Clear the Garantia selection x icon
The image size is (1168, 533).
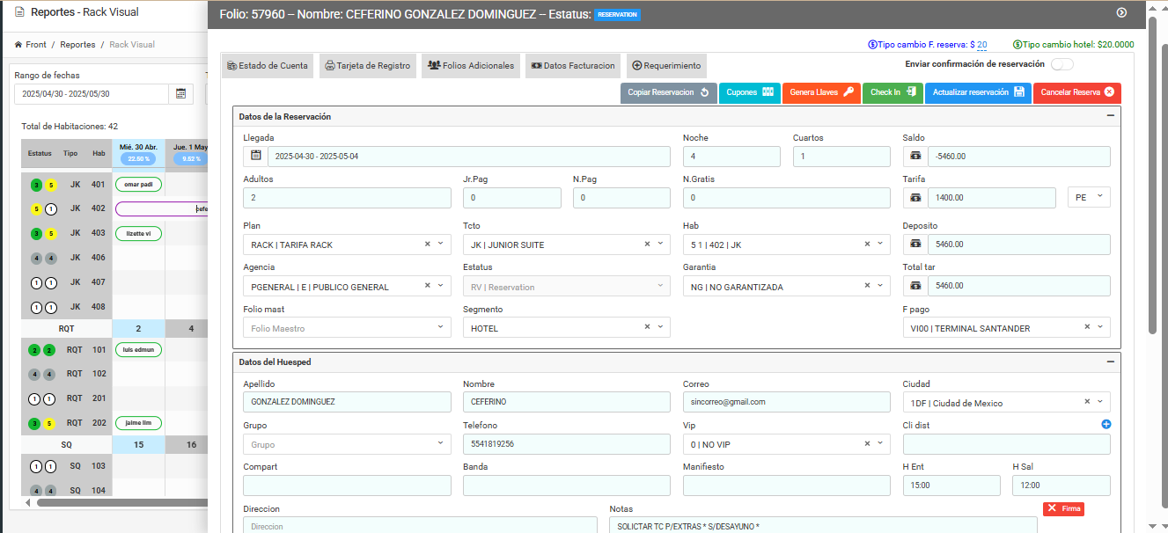coord(868,286)
